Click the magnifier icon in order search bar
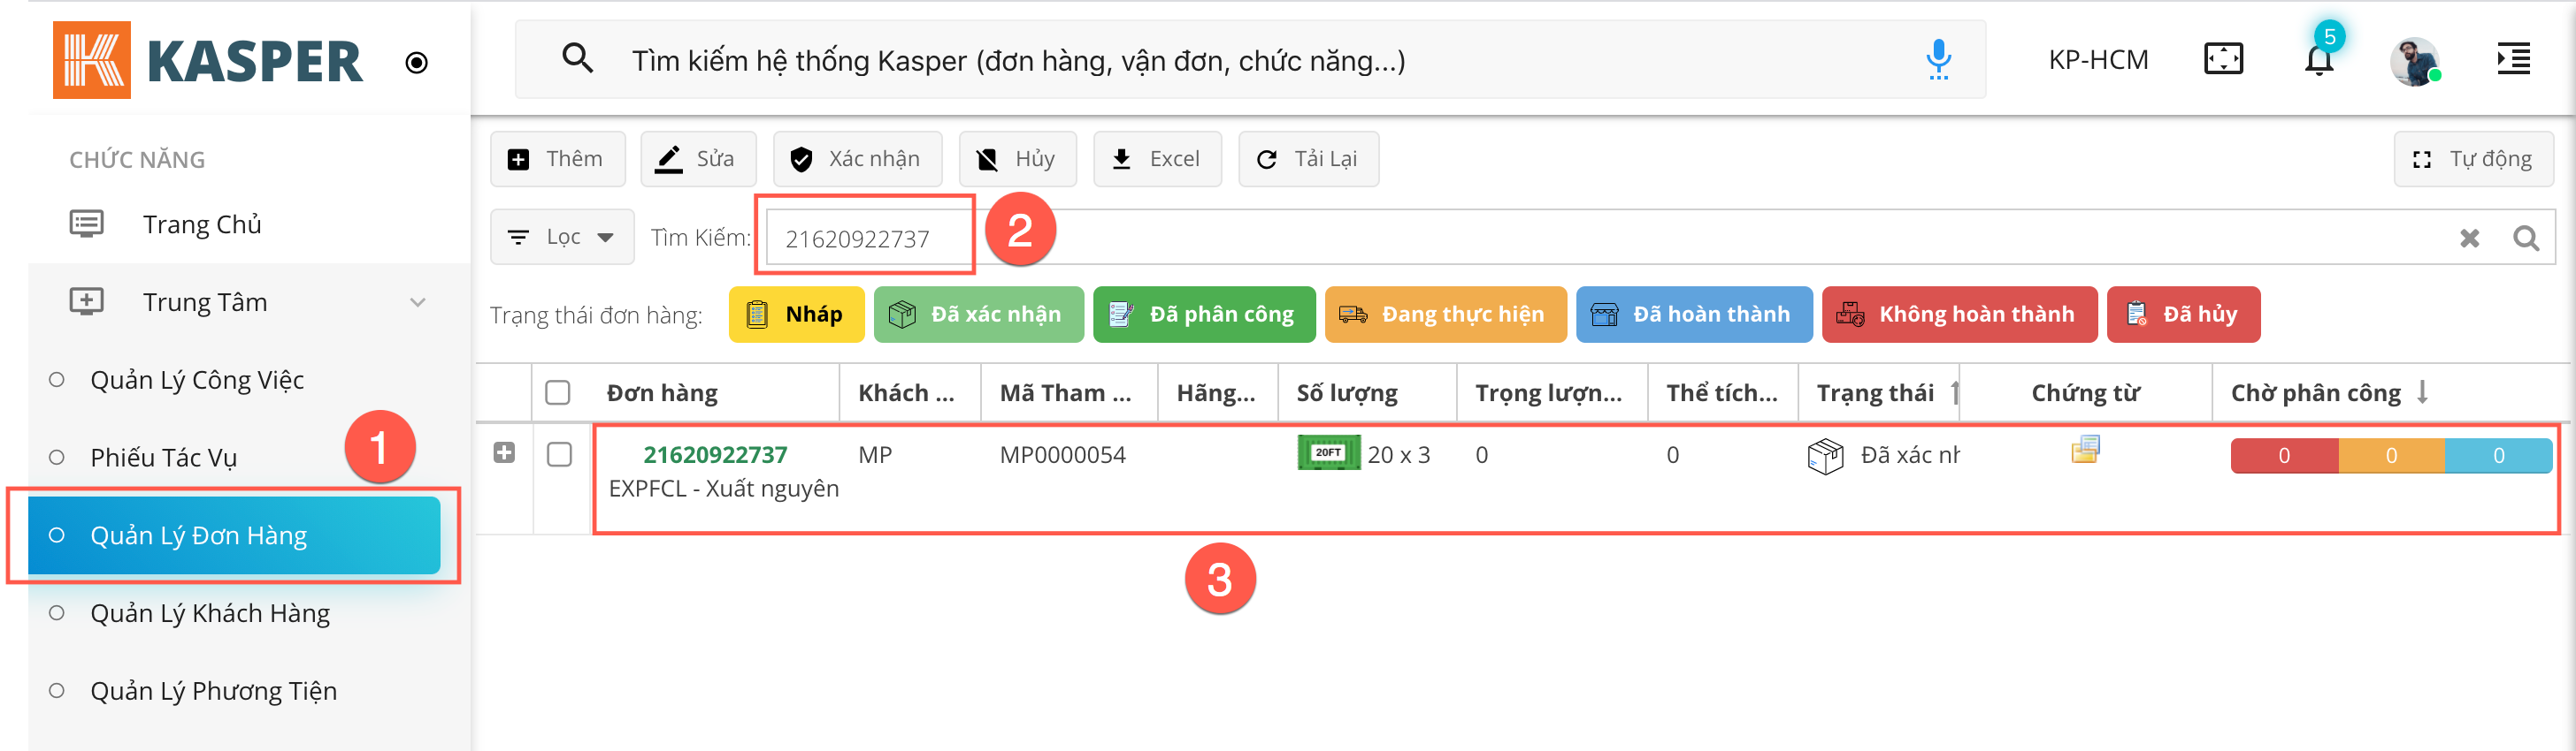Image resolution: width=2576 pixels, height=751 pixels. pyautogui.click(x=2525, y=238)
